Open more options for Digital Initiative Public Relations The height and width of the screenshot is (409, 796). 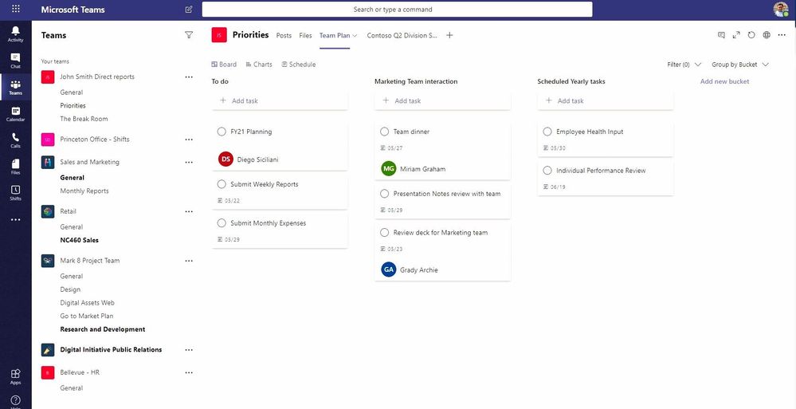(x=189, y=349)
